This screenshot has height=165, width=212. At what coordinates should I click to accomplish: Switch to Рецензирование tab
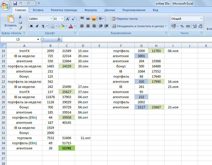pos(134,10)
